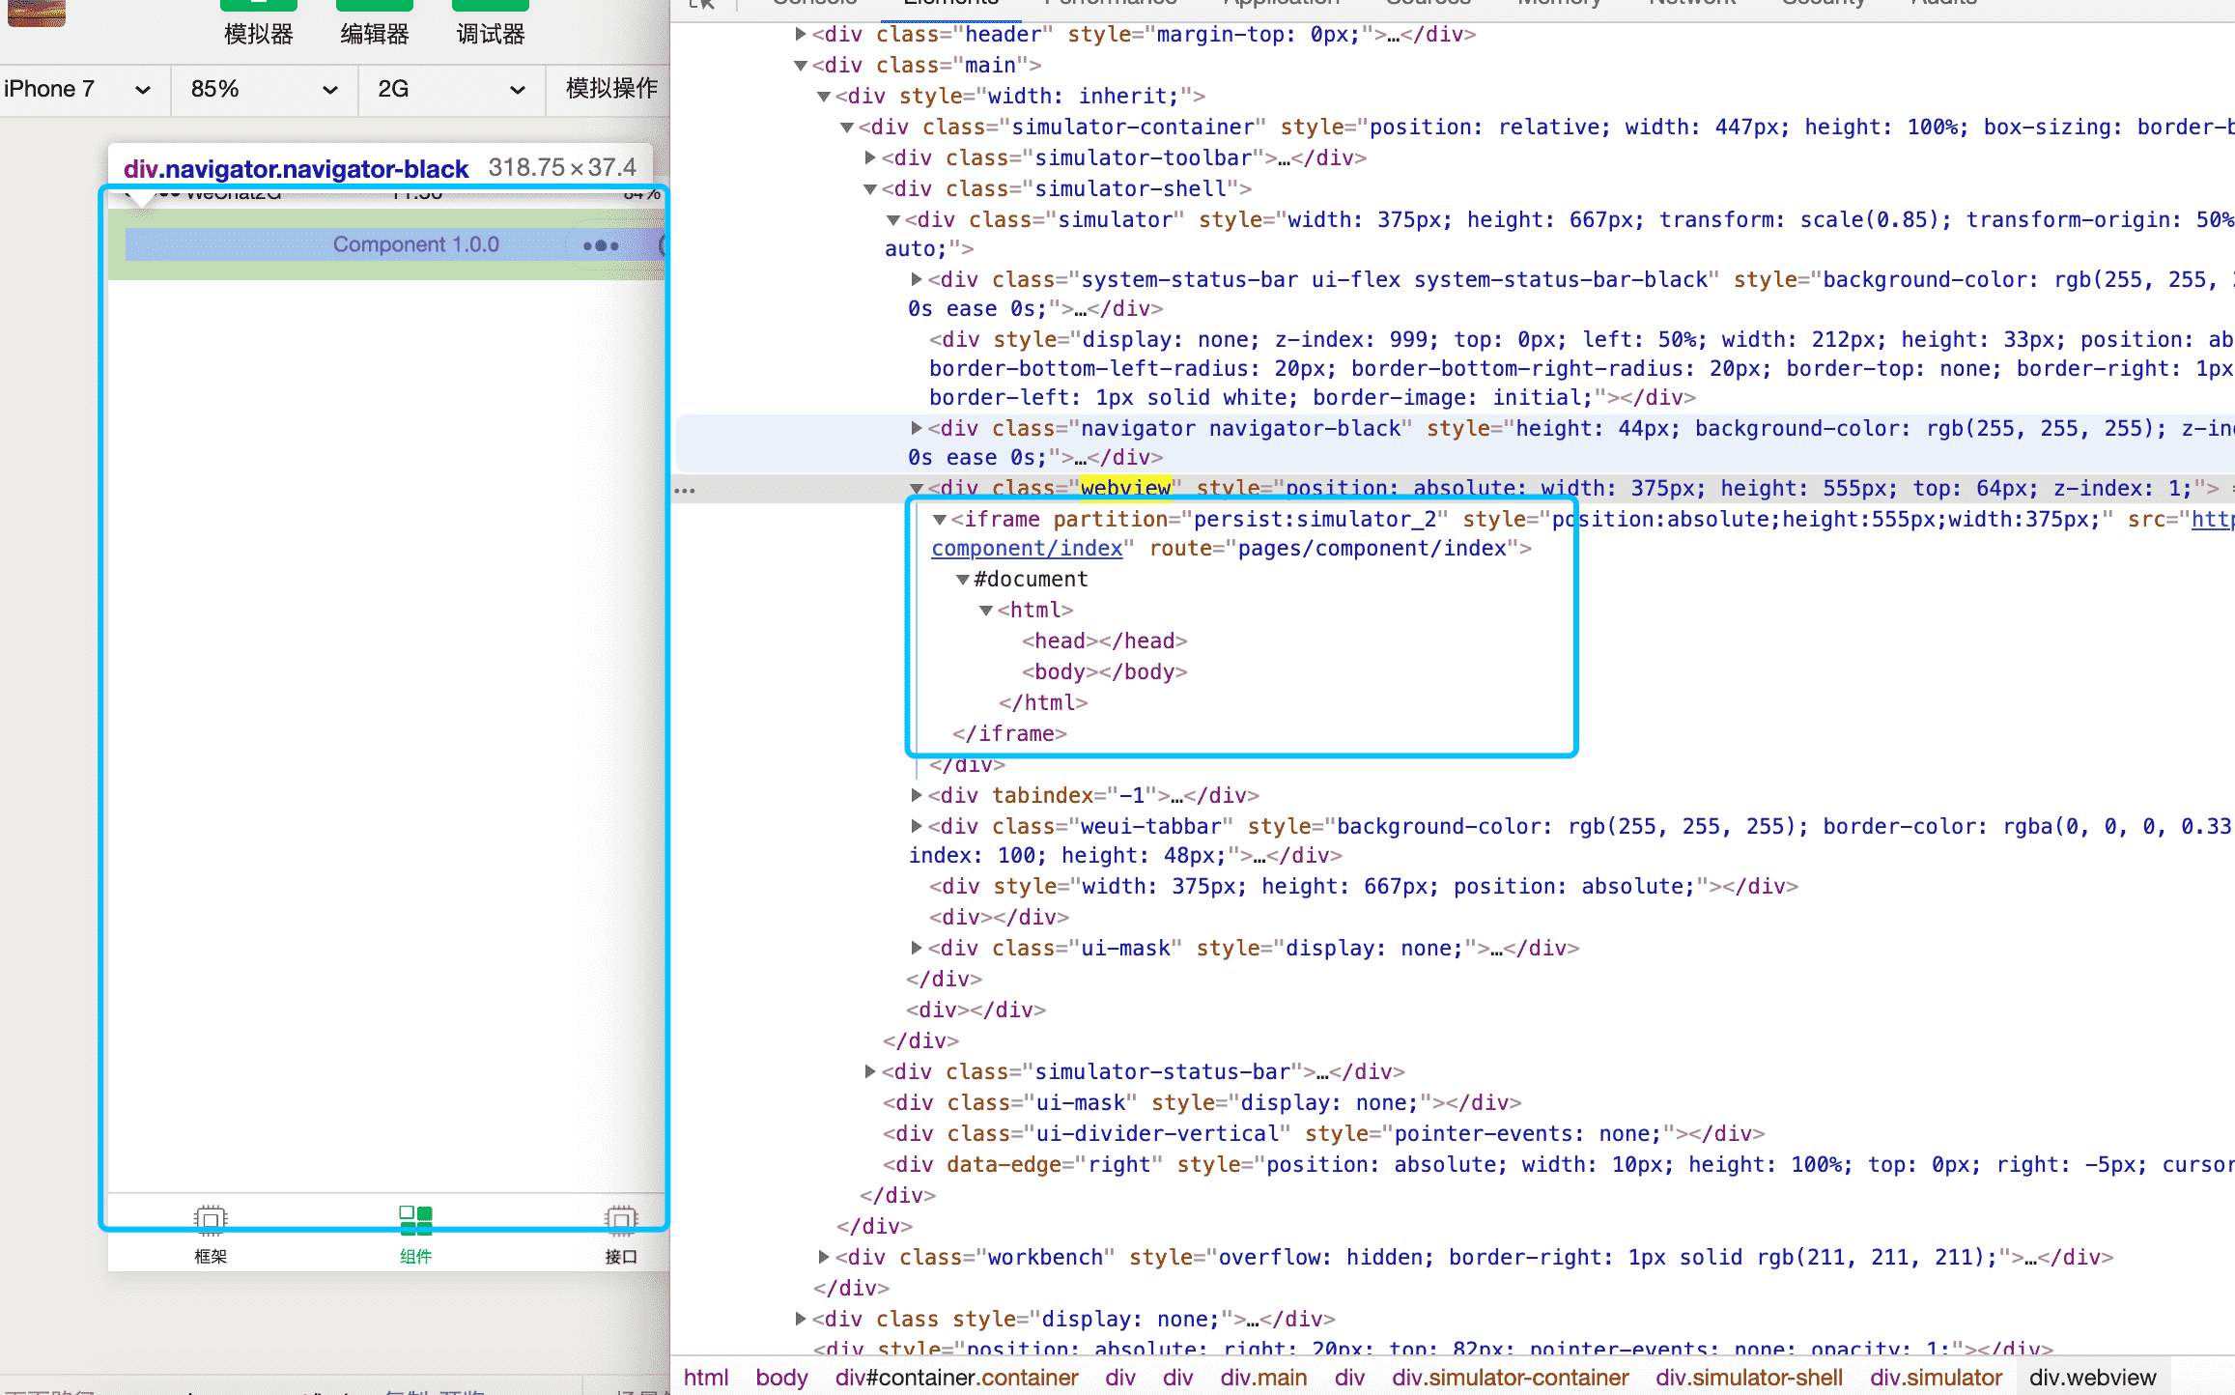Collapse the iframe node in the tree
Image resolution: width=2235 pixels, height=1395 pixels.
(x=939, y=520)
